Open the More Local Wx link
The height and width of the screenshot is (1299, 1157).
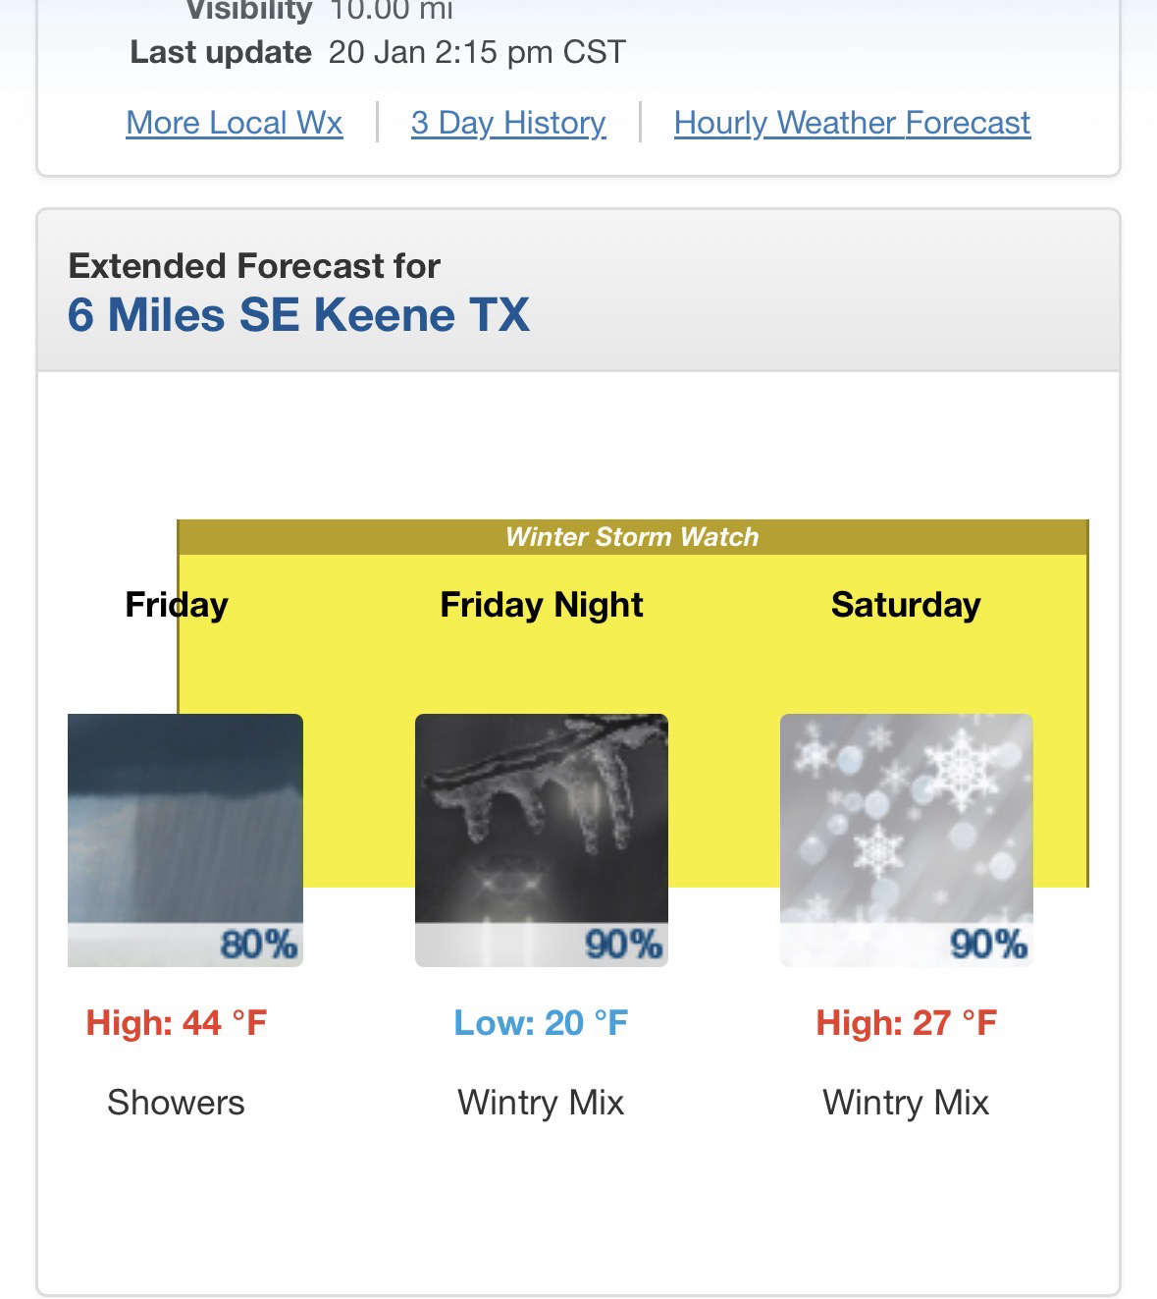(x=235, y=123)
